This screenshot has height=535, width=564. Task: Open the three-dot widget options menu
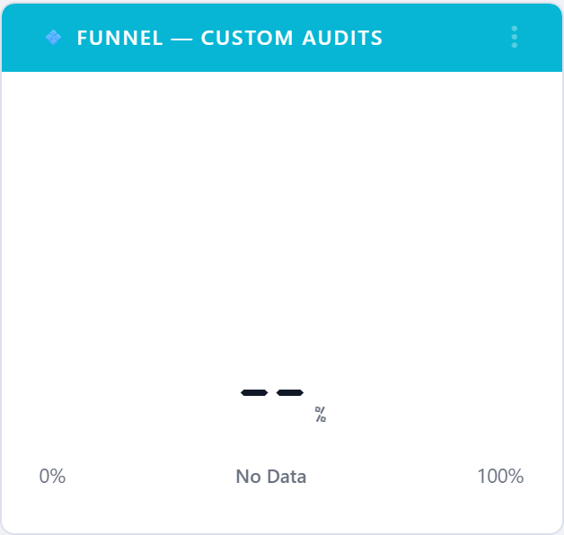tap(514, 37)
